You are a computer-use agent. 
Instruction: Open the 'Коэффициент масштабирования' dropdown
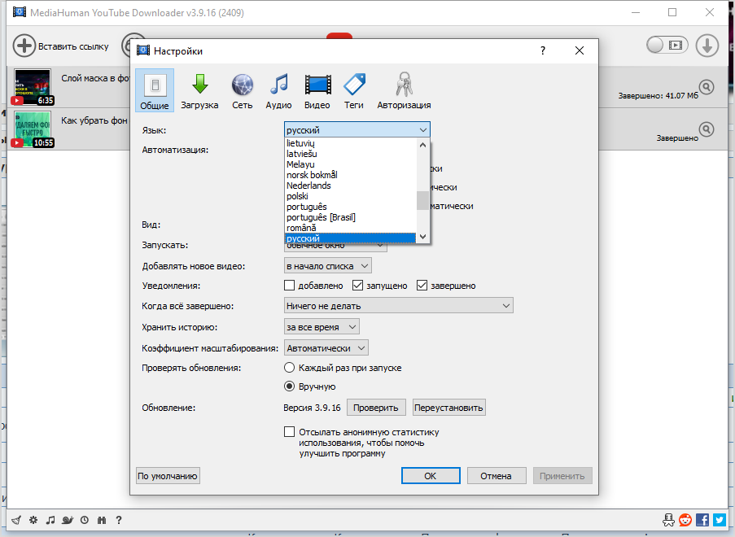326,348
